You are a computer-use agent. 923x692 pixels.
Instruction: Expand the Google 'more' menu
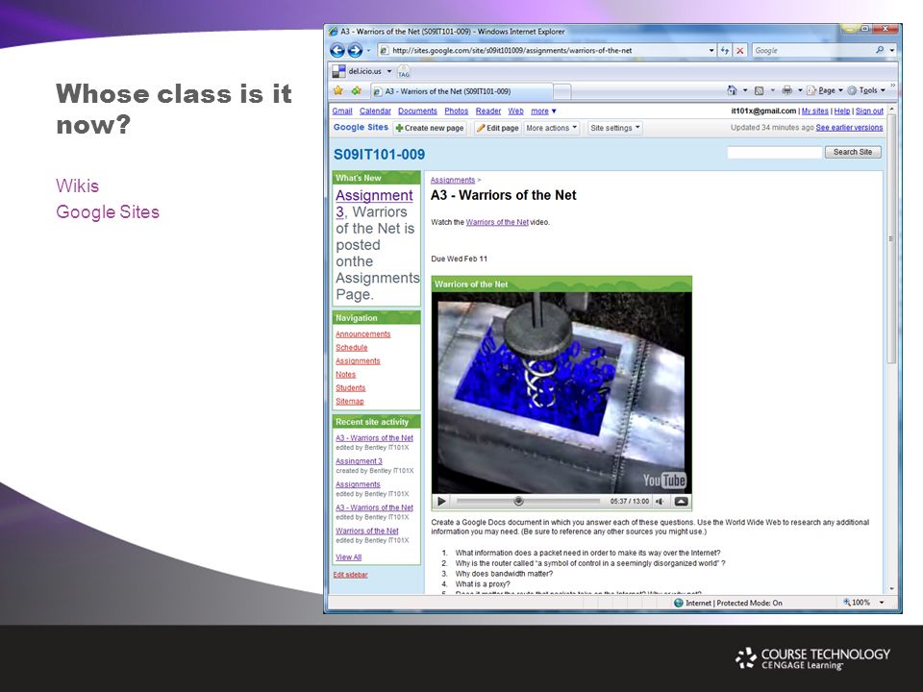point(542,111)
